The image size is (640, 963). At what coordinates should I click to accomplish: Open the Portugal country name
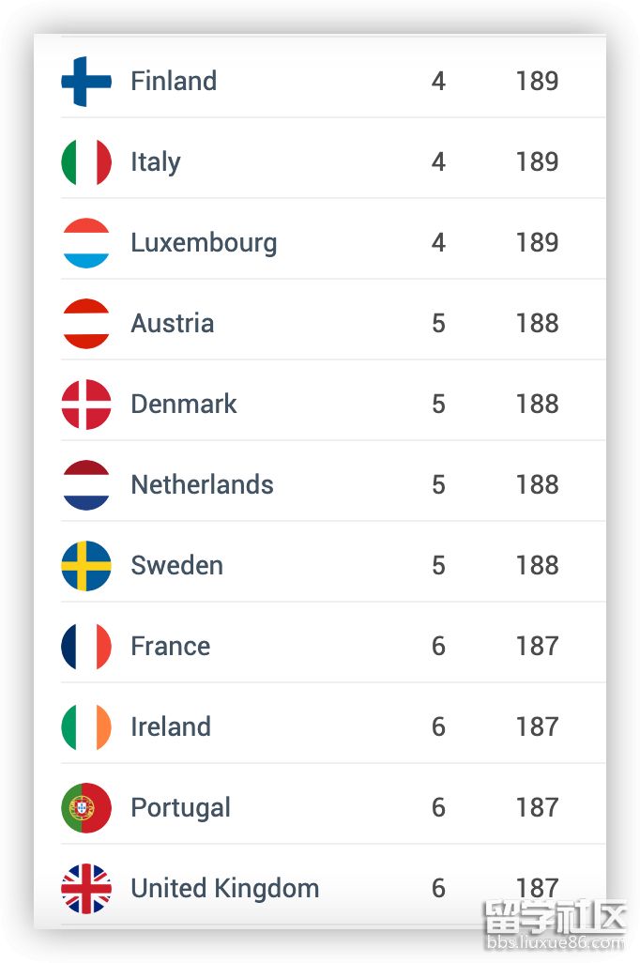pyautogui.click(x=180, y=808)
